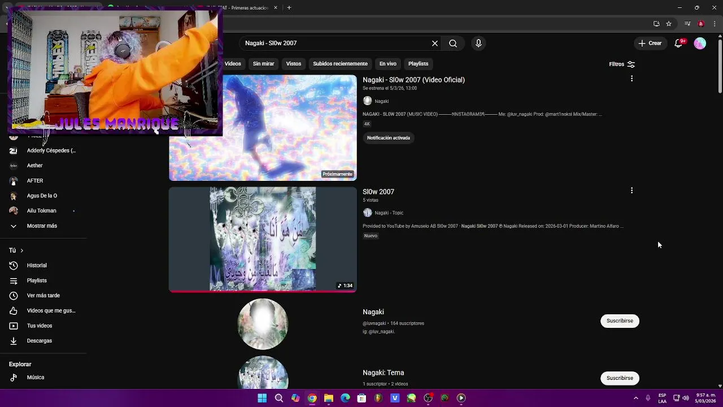Open the Nagaki: Tema channel name

[x=383, y=373]
